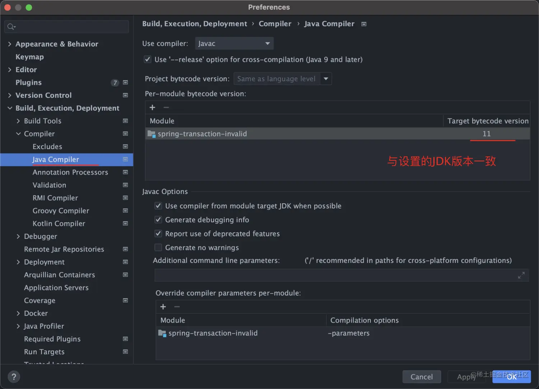This screenshot has height=389, width=539.
Task: Click the Target bytecode version column header
Action: 488,121
